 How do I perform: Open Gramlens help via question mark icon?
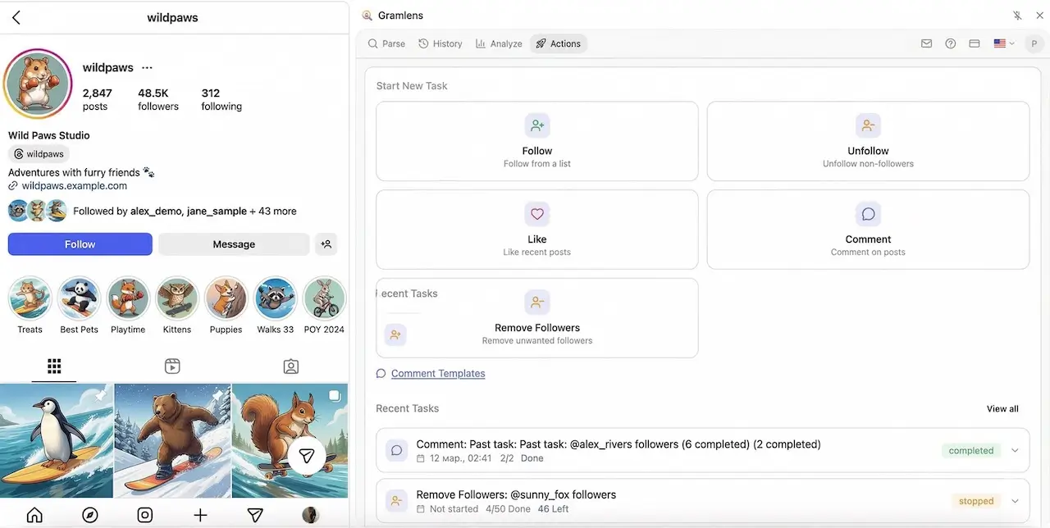click(x=950, y=43)
